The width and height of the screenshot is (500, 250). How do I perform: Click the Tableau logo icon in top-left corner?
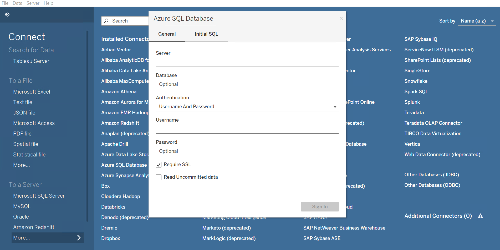pos(7,14)
